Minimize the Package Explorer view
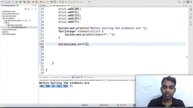The width and height of the screenshot is (193, 108). [x=33, y=5]
